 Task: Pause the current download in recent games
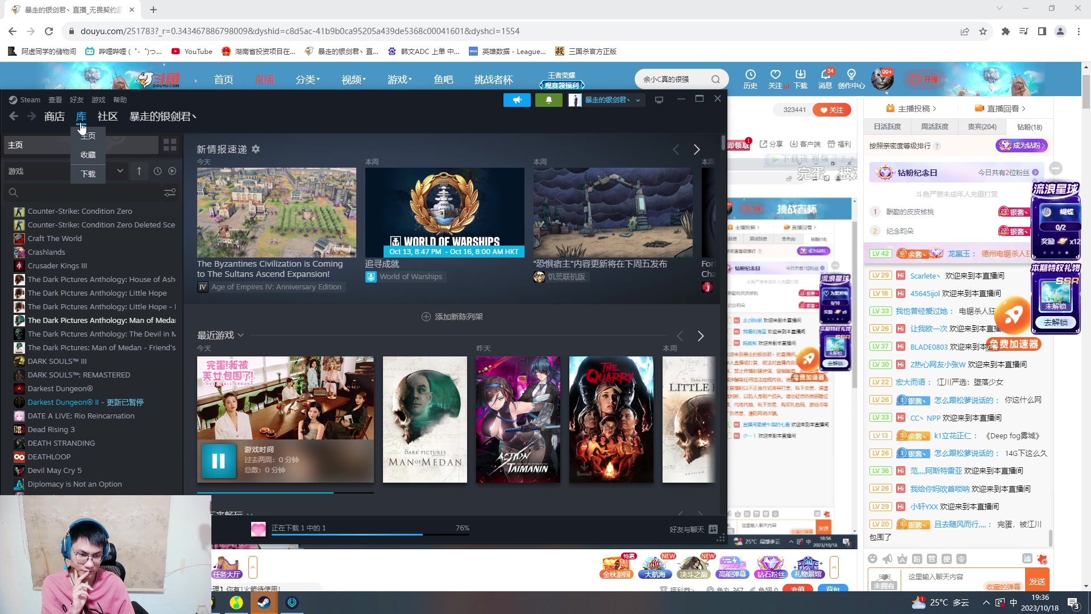click(219, 460)
